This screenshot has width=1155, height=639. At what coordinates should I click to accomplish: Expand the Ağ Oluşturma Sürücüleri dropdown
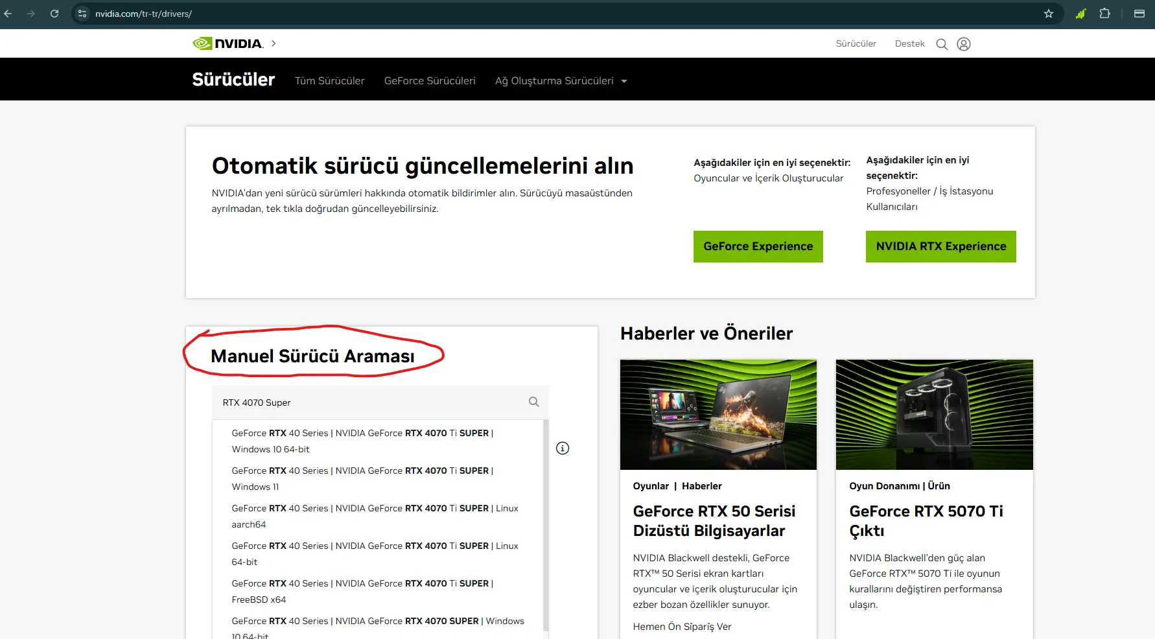[561, 80]
